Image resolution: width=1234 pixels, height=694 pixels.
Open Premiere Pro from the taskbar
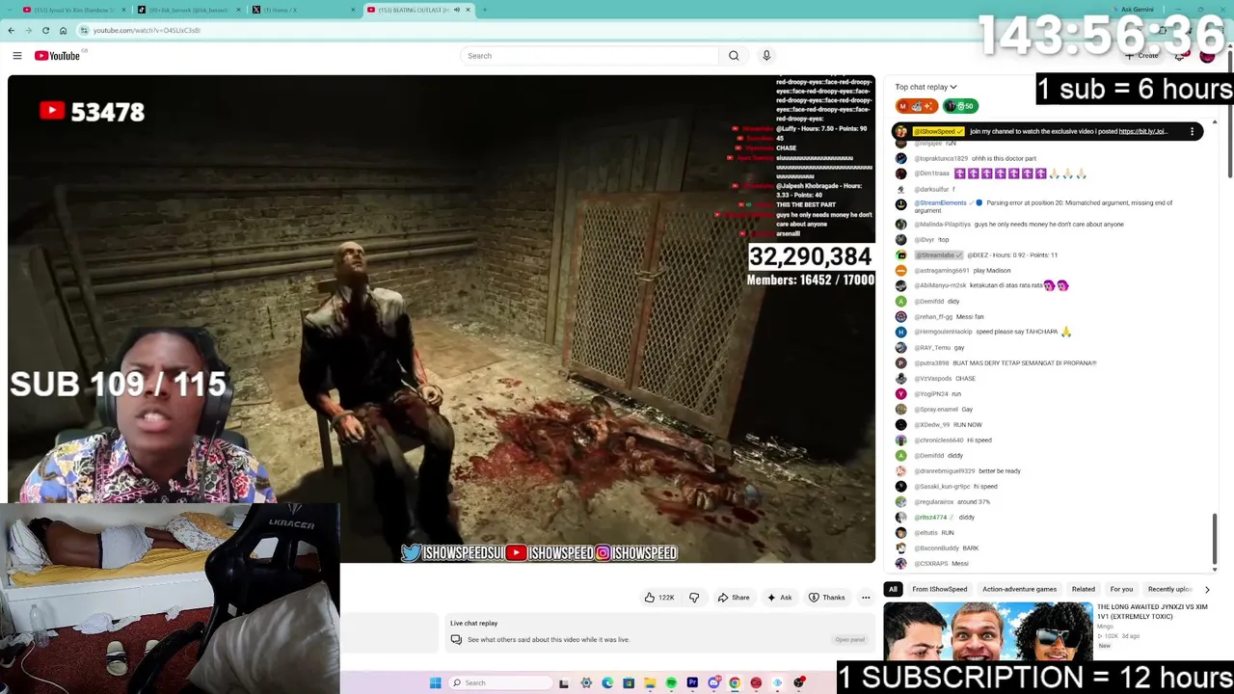click(x=692, y=683)
